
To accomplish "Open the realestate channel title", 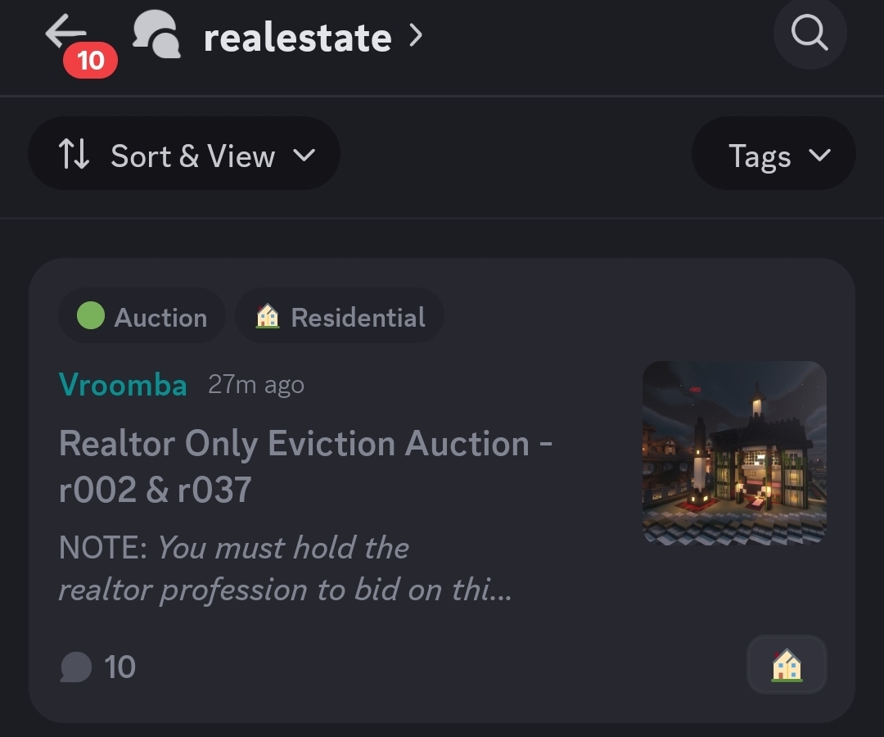I will (x=297, y=38).
